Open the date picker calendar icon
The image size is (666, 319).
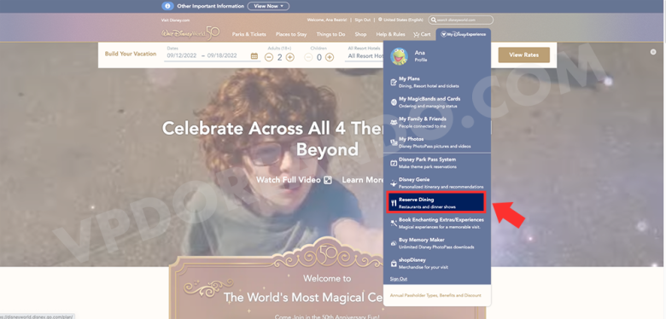point(254,56)
